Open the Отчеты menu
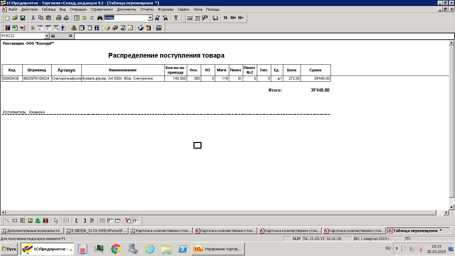This screenshot has height=256, width=455. point(147,9)
